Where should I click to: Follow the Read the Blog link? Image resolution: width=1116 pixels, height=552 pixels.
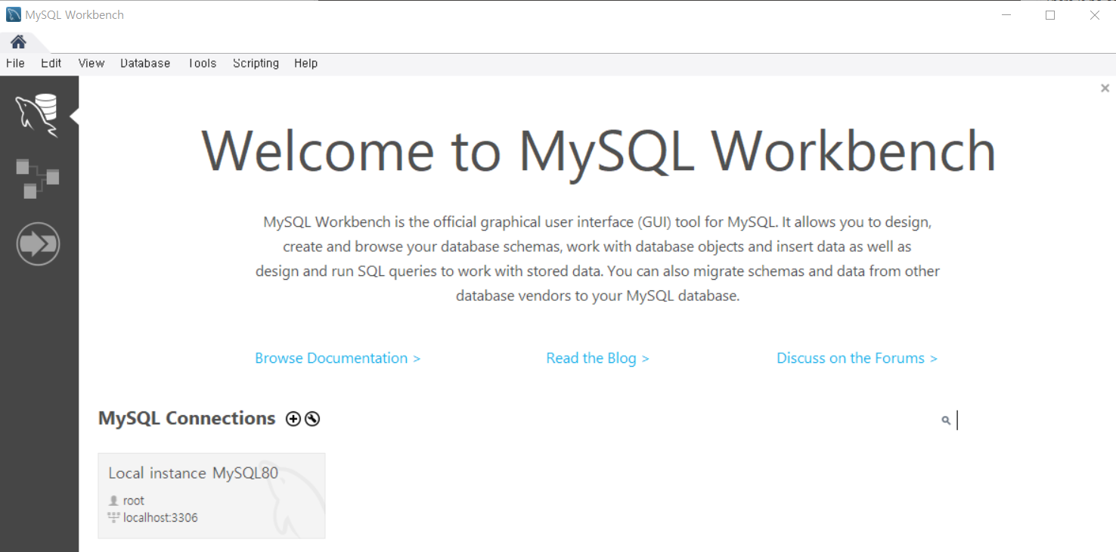click(597, 358)
